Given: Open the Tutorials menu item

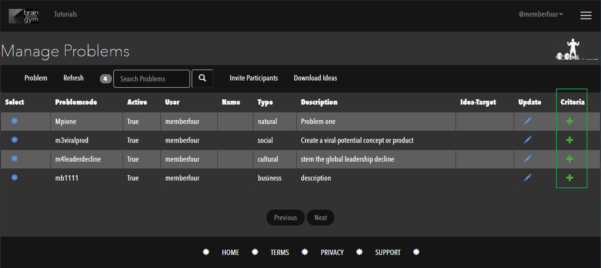Looking at the screenshot, I should [66, 14].
